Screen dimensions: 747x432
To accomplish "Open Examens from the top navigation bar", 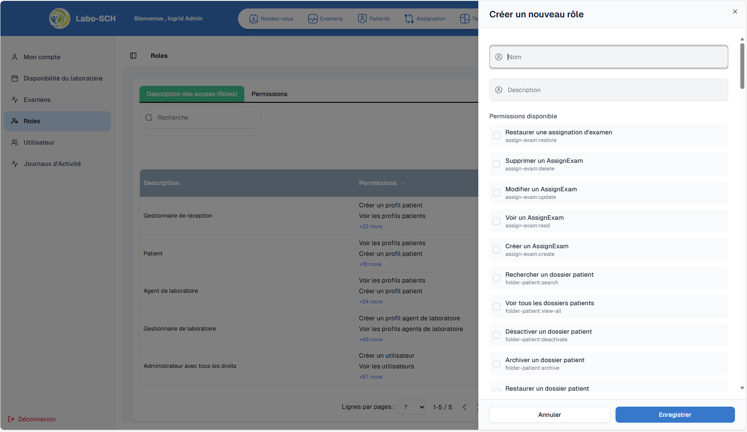I will pyautogui.click(x=325, y=19).
